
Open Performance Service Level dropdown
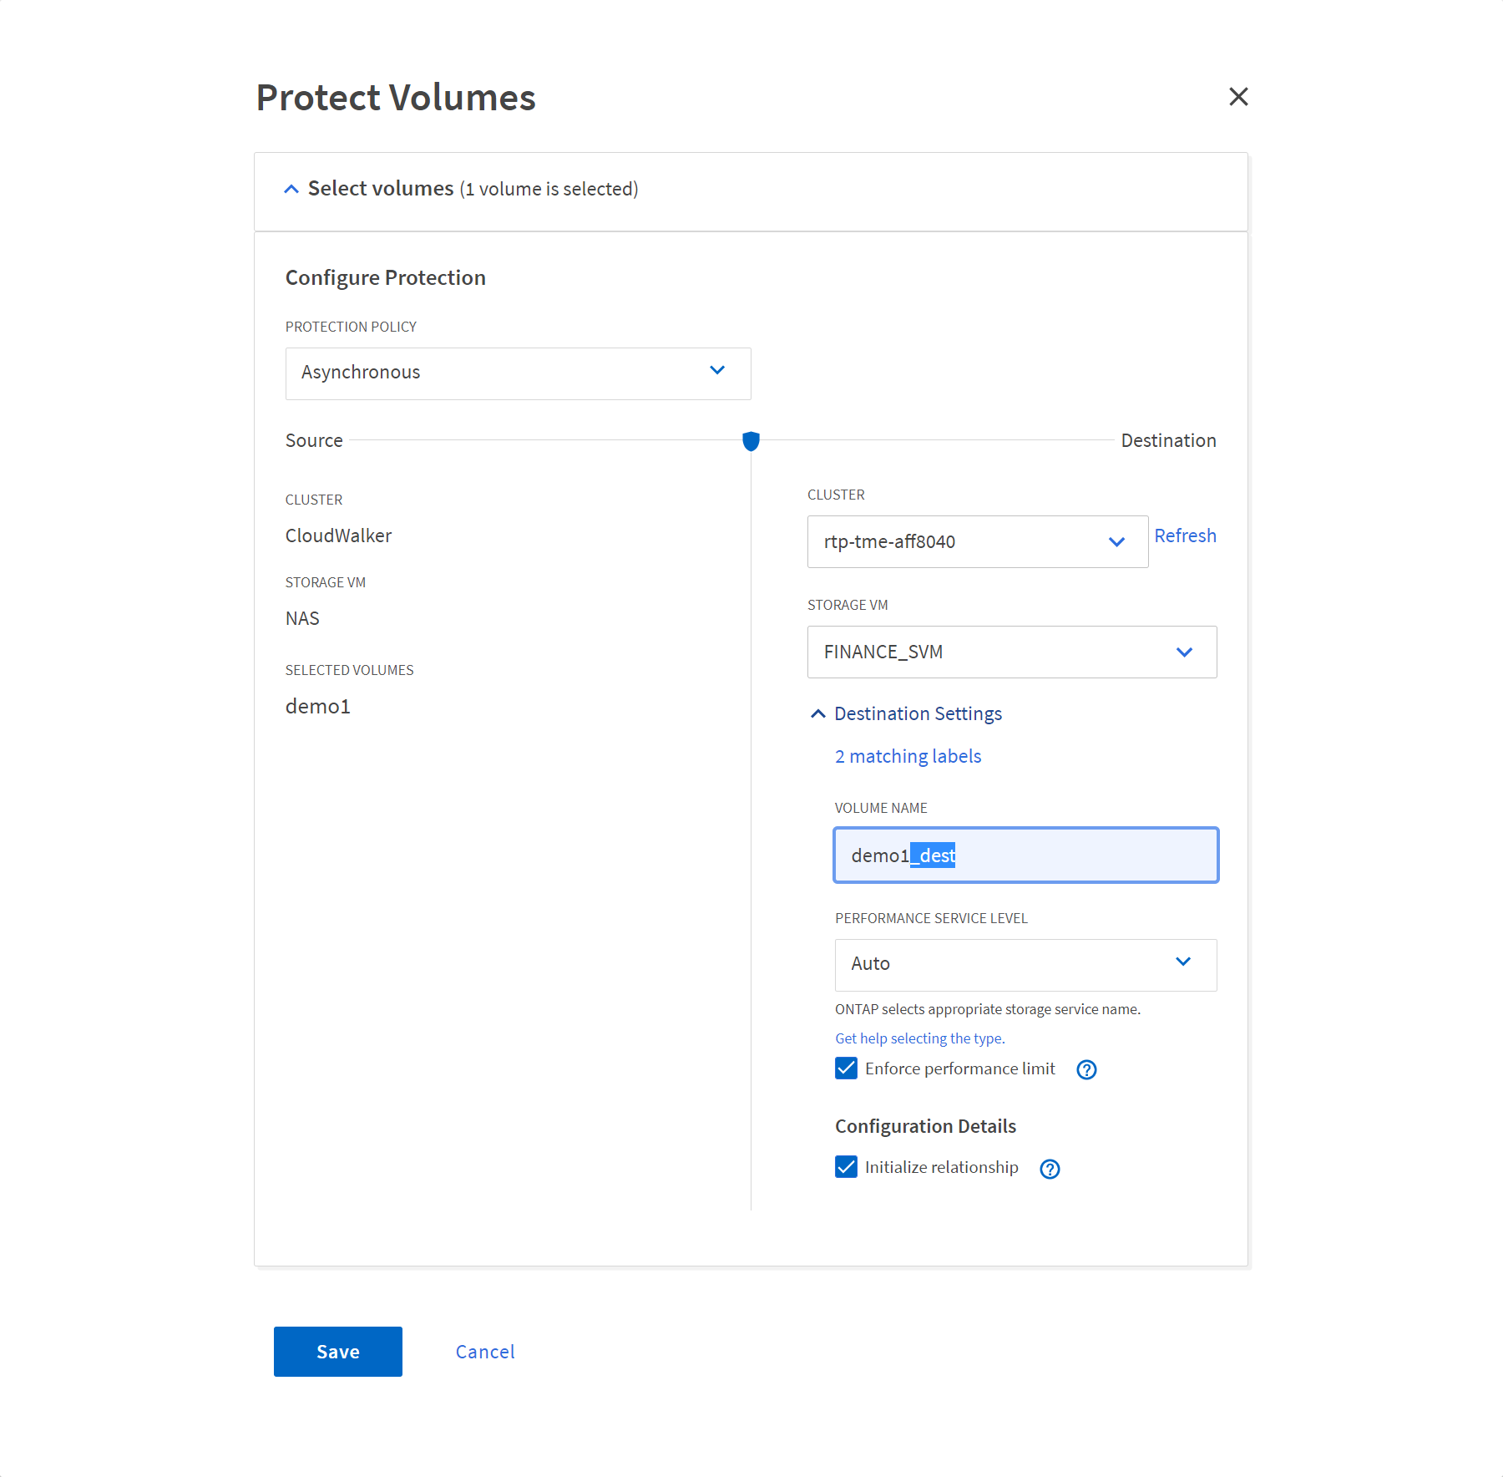pos(1025,965)
